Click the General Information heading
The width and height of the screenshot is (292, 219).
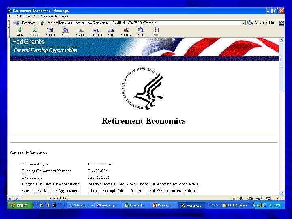[x=28, y=153]
